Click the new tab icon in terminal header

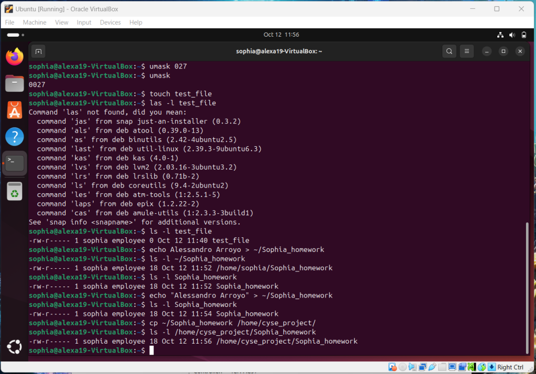tap(38, 51)
